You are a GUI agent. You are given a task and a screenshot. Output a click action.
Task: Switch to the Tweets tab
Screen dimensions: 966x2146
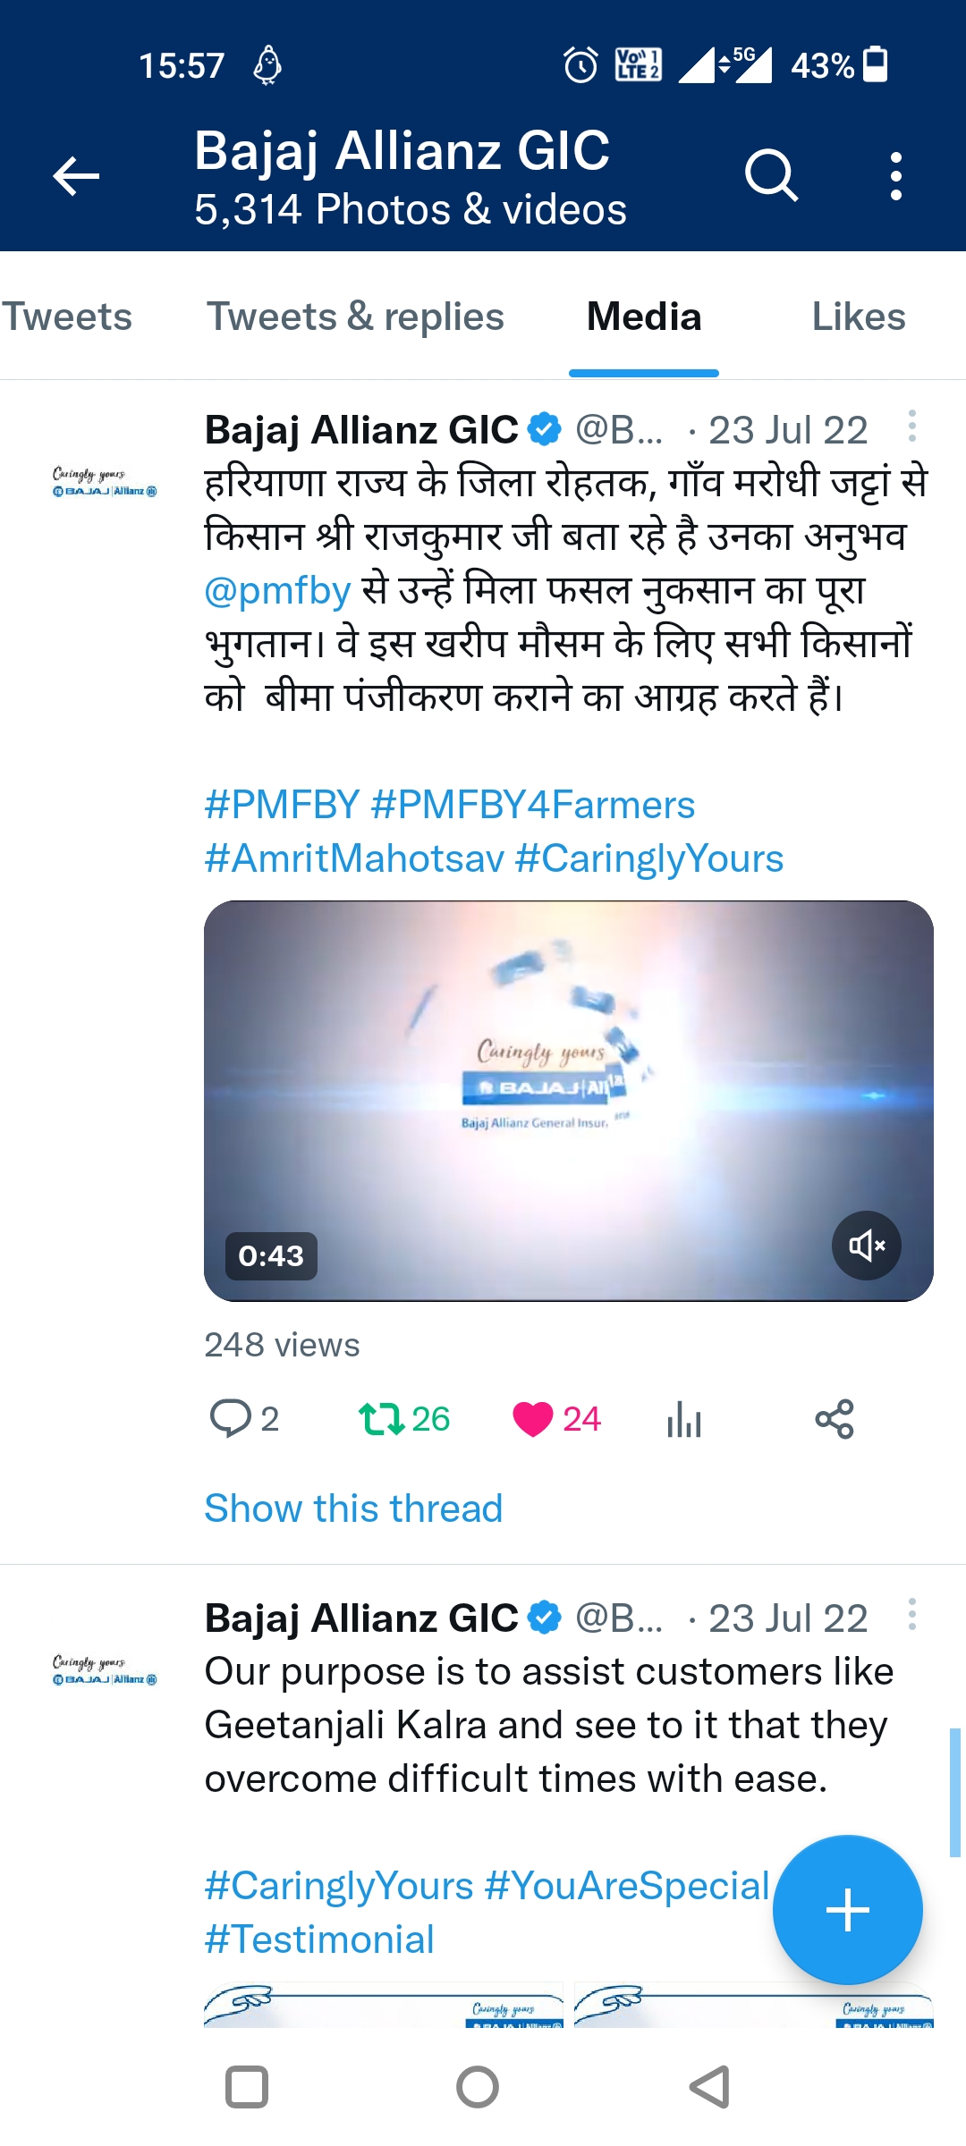coord(66,317)
